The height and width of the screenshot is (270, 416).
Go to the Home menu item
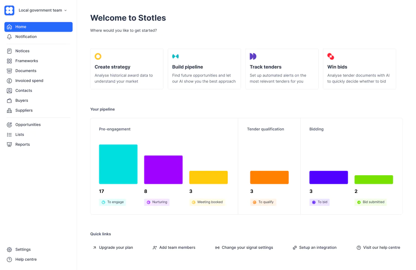click(x=38, y=27)
